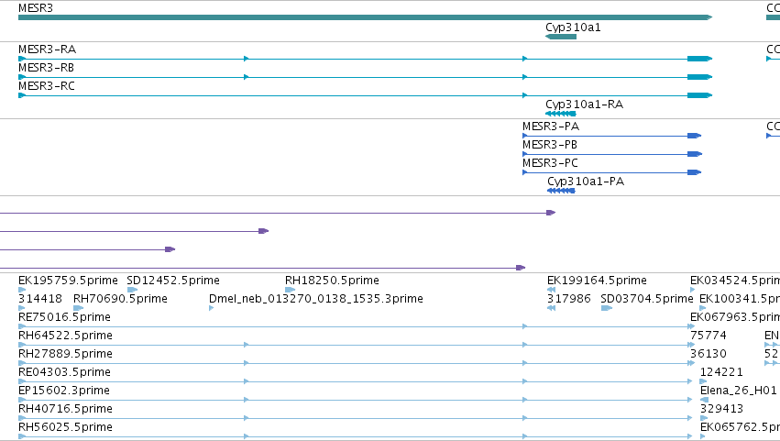Click the MESR3-RC terminal exon block
This screenshot has height=441, width=780.
click(700, 95)
